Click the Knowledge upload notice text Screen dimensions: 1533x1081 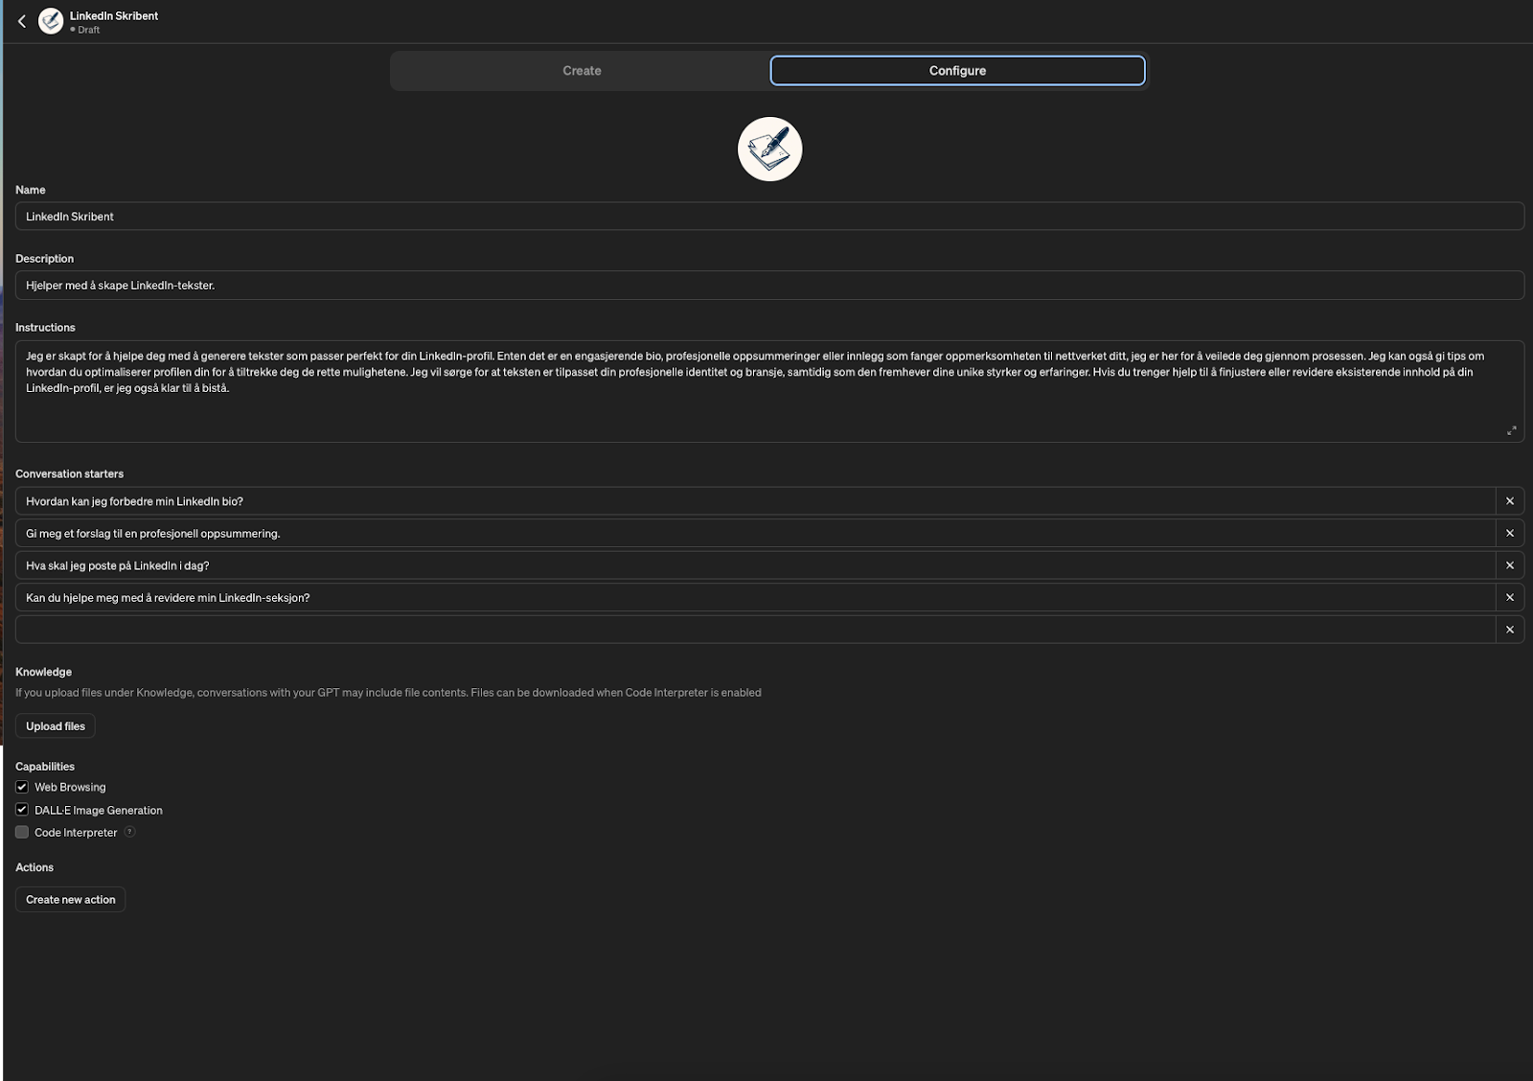(388, 692)
